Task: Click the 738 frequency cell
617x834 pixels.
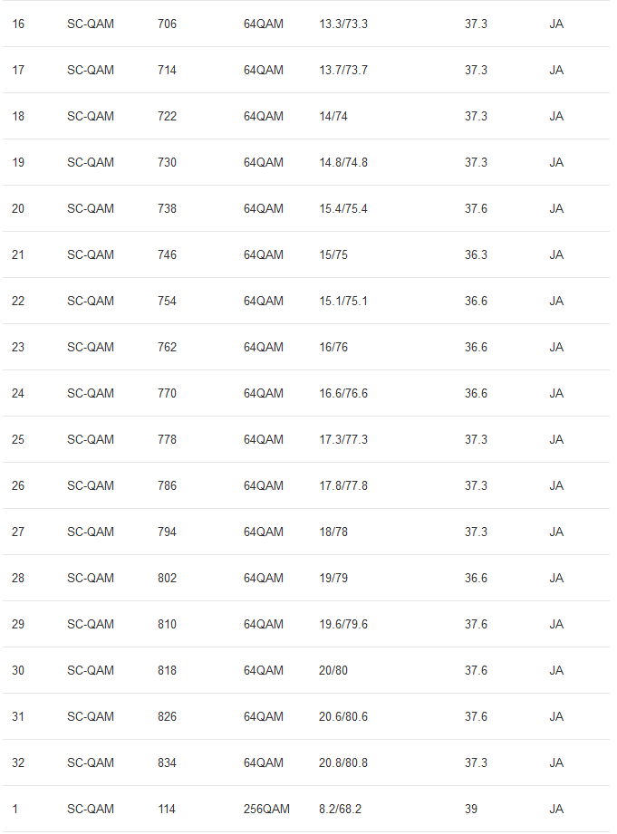Action: click(167, 209)
